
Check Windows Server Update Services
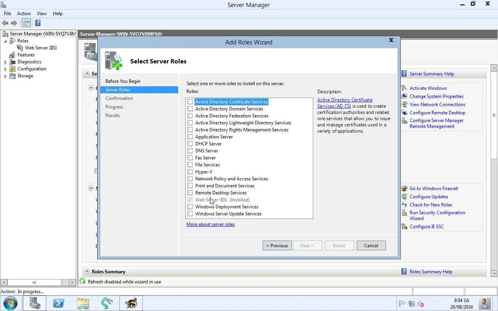(190, 214)
